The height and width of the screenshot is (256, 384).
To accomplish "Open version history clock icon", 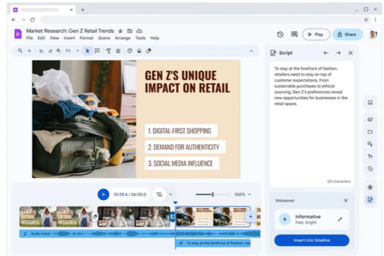I will (x=280, y=34).
